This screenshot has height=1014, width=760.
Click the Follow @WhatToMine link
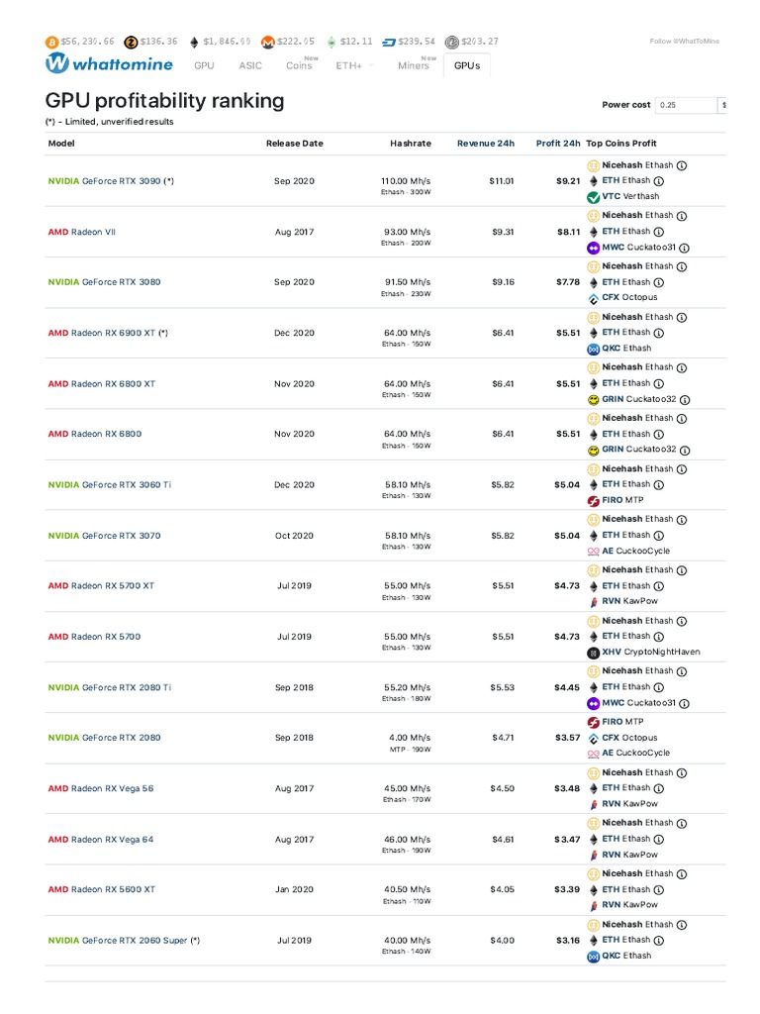[x=684, y=42]
